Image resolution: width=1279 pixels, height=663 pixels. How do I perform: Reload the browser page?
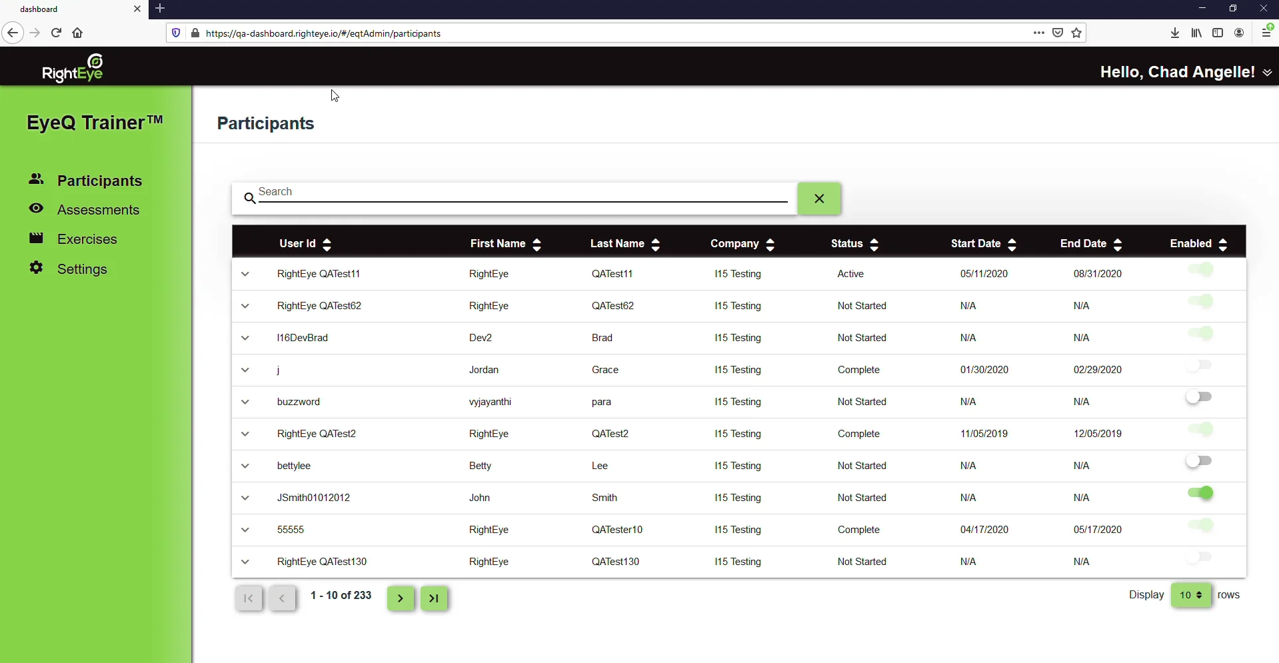click(57, 33)
